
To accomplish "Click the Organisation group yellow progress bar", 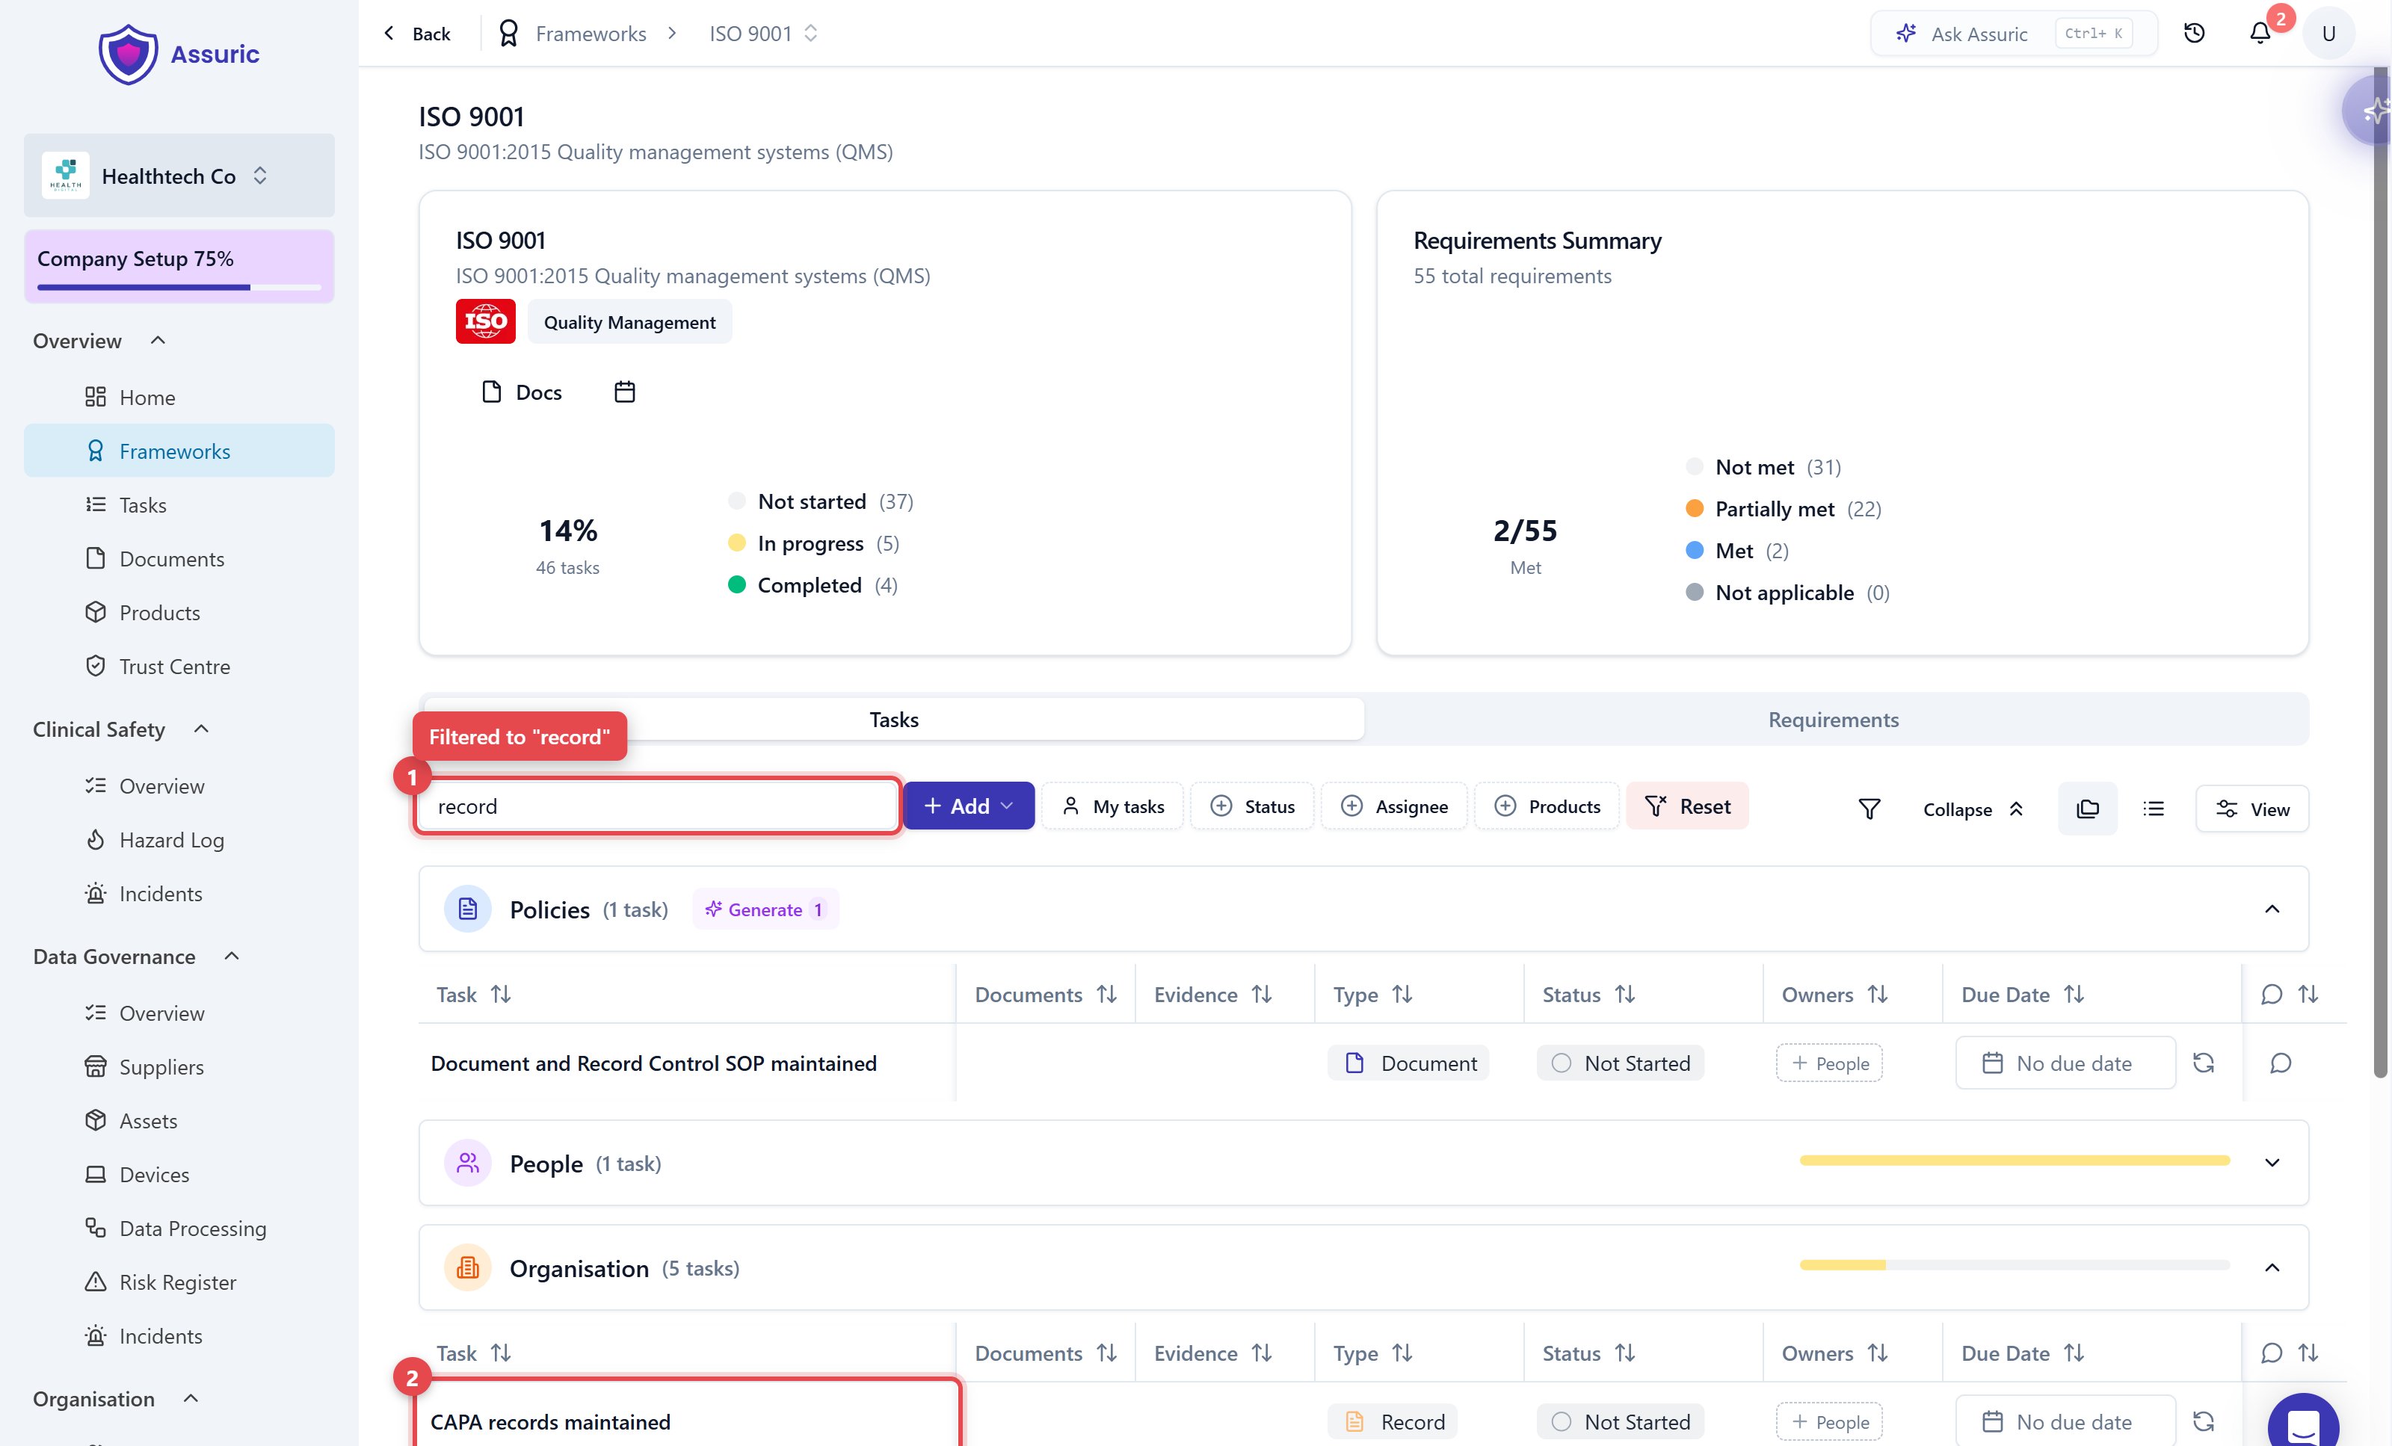I will click(2015, 1264).
